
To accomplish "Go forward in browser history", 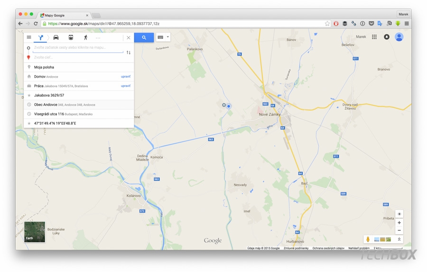I will [28, 24].
